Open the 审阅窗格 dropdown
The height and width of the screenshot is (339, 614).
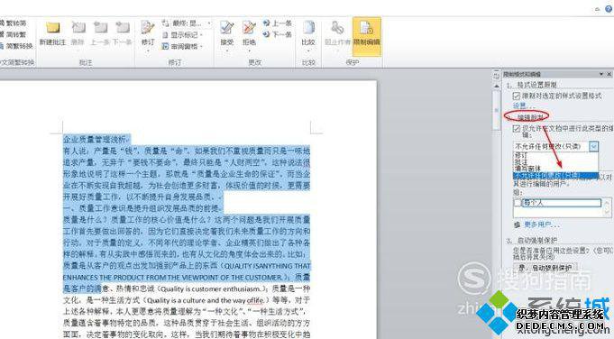(x=182, y=47)
